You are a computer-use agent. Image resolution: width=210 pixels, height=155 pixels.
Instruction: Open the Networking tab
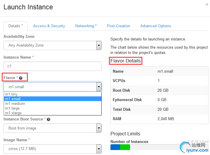click(86, 26)
